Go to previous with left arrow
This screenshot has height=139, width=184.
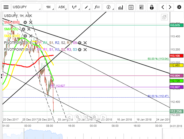(163, 7)
